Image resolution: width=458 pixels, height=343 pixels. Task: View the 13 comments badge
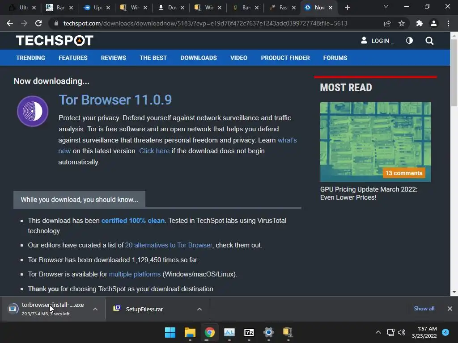404,173
